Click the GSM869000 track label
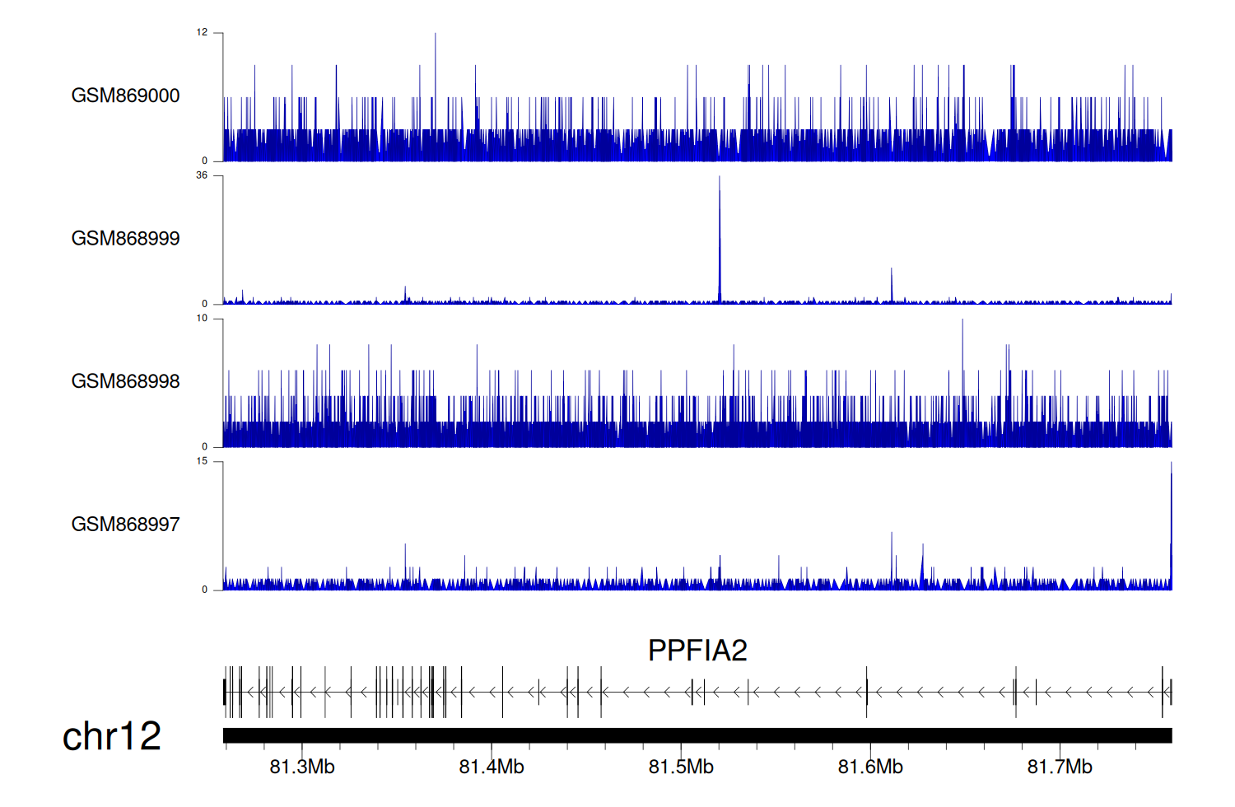1235x807 pixels. point(125,96)
